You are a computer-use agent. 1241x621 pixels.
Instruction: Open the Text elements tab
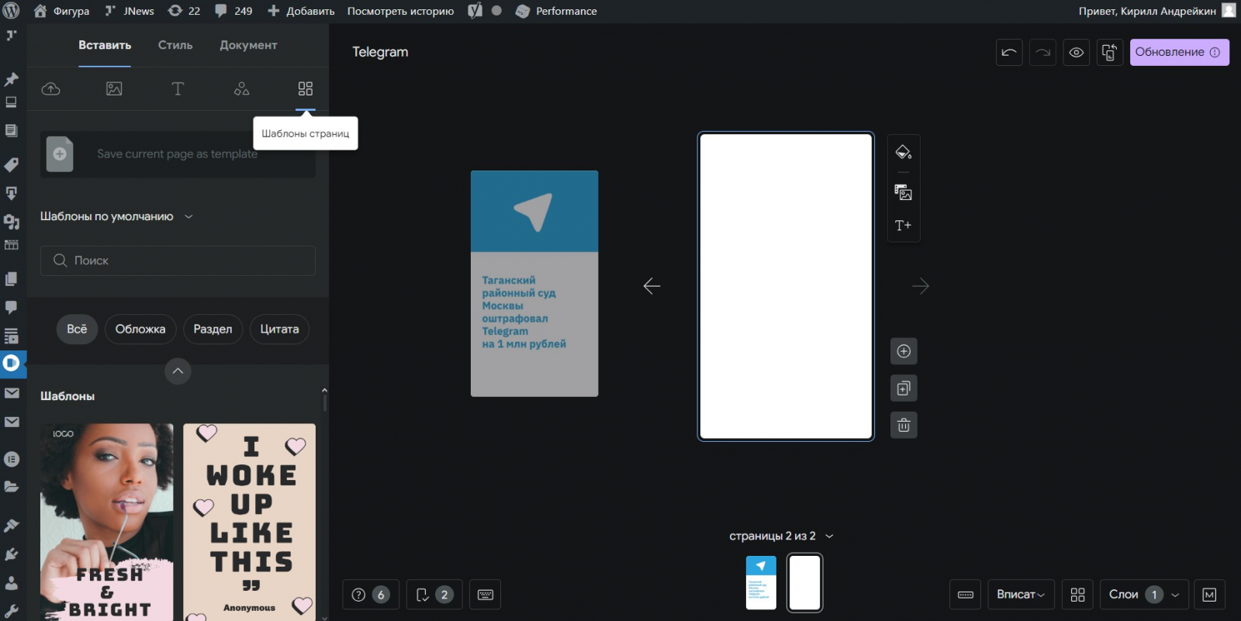coord(178,88)
